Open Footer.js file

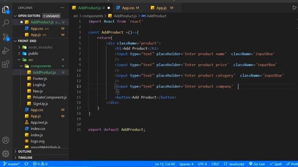(x=40, y=78)
